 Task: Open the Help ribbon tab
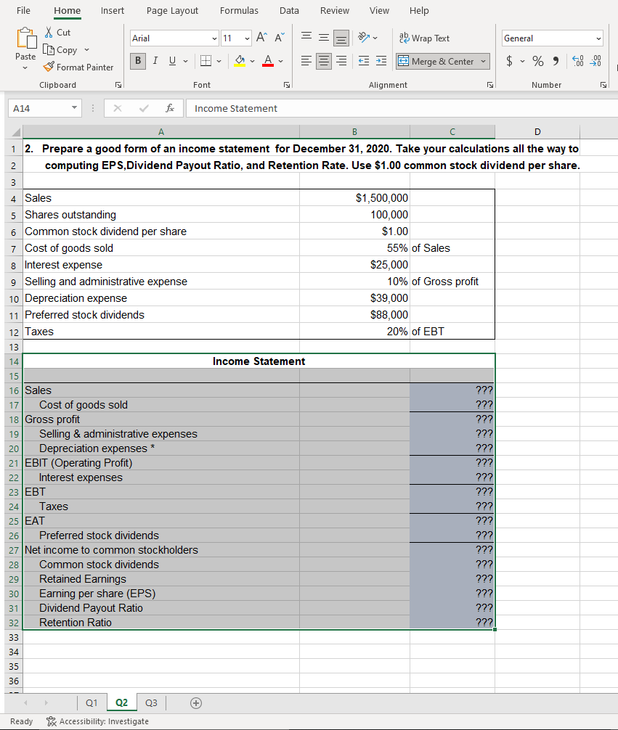pos(419,10)
